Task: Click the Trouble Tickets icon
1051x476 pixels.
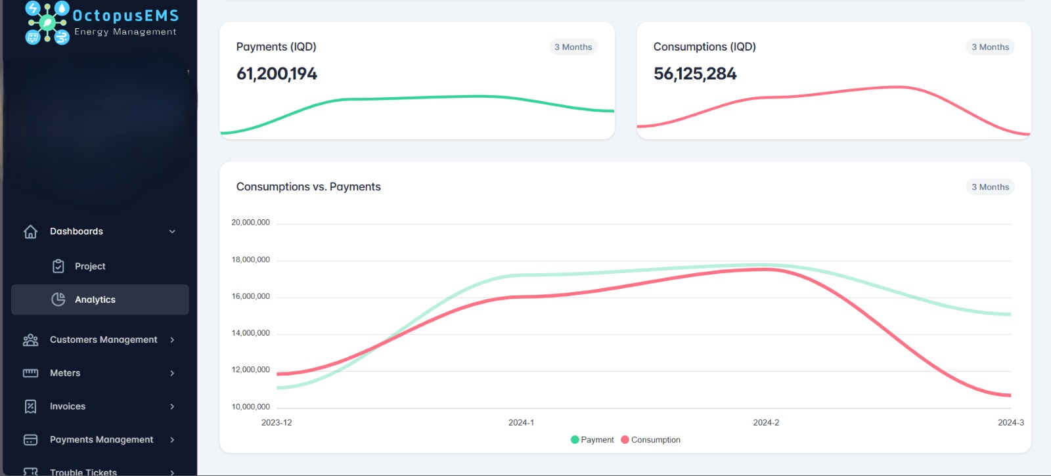Action: (30, 471)
